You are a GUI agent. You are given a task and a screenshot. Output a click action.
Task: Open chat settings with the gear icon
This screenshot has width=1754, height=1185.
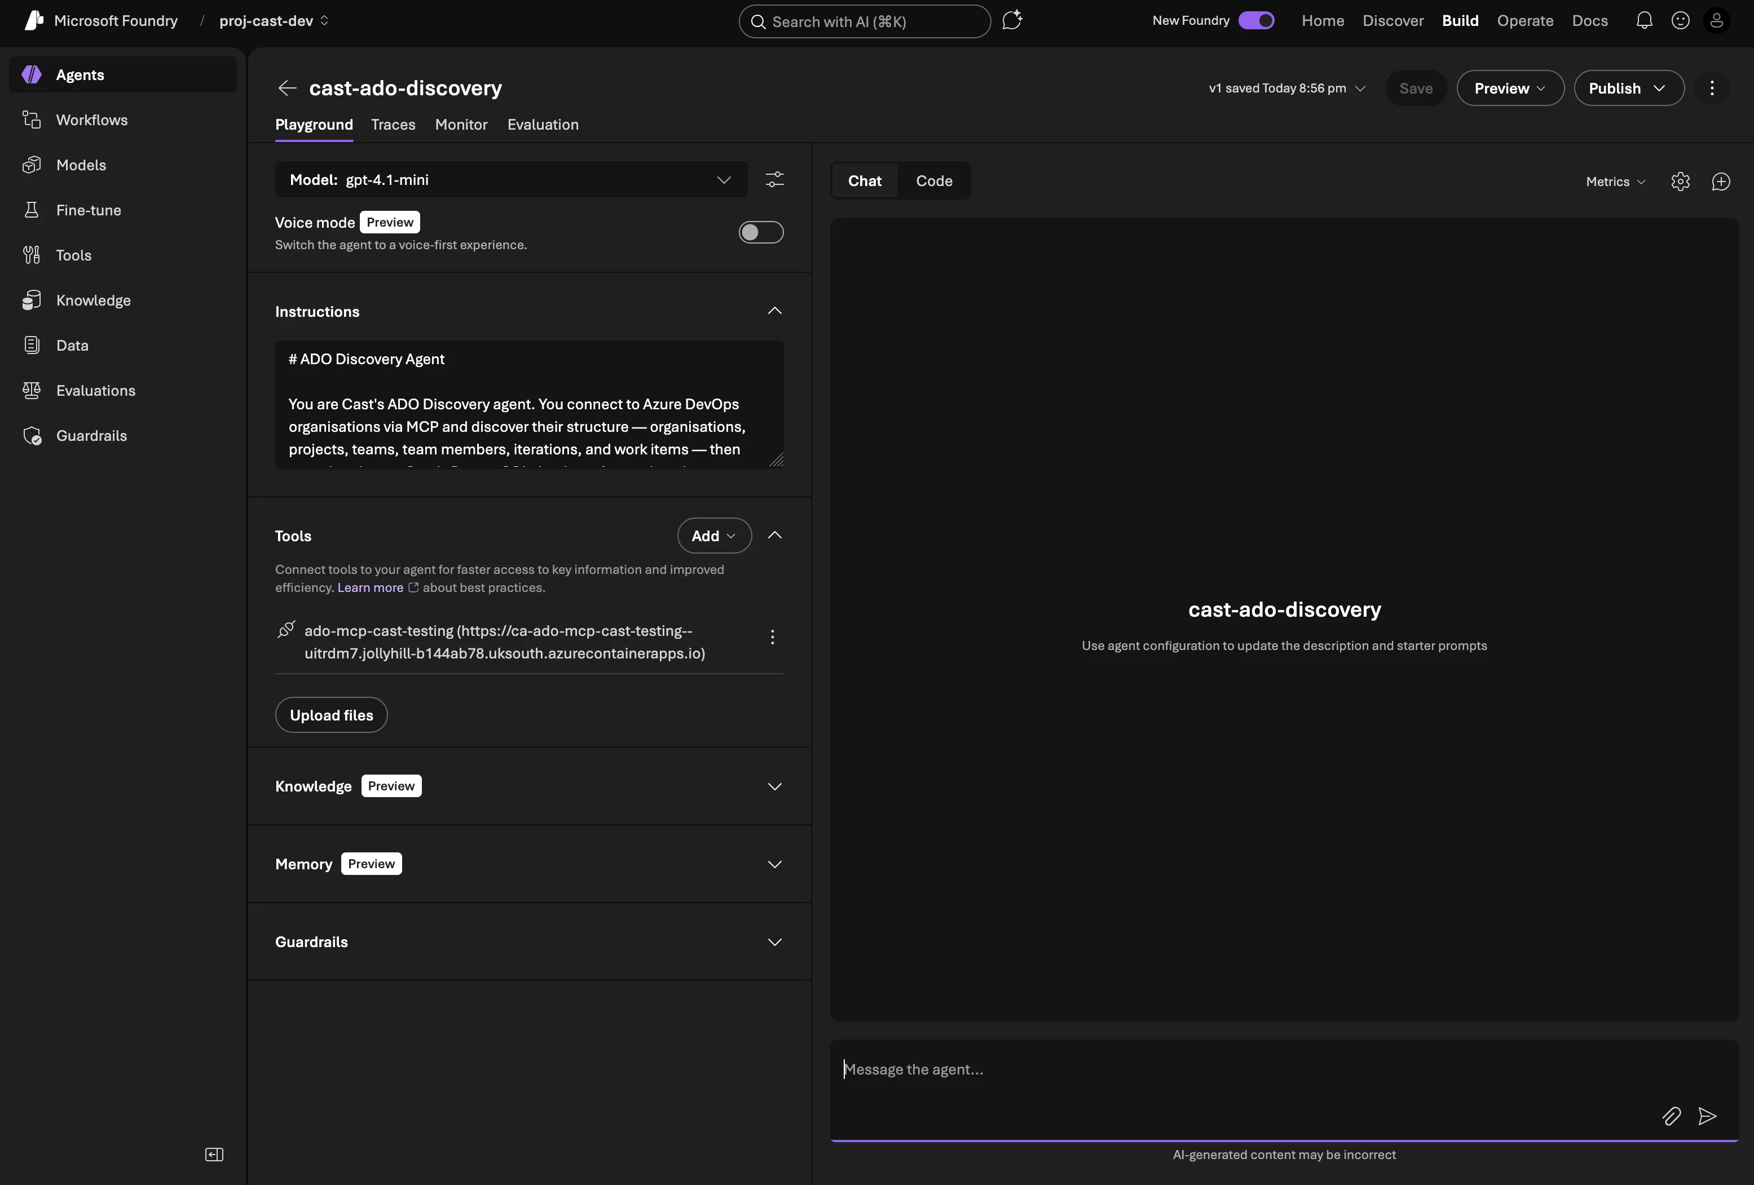tap(1681, 181)
